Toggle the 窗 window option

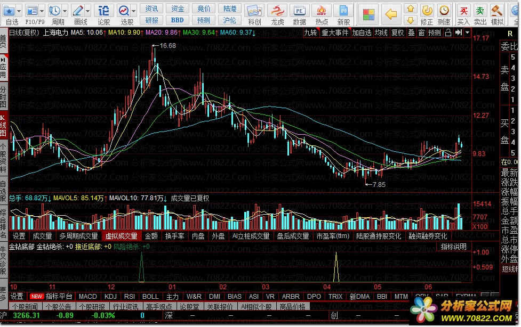421,32
